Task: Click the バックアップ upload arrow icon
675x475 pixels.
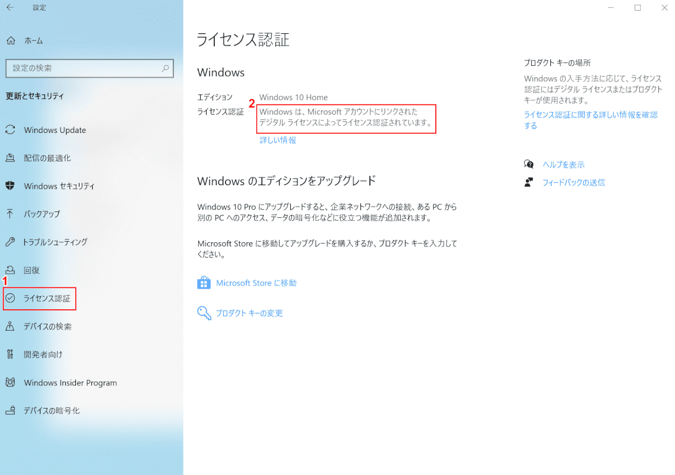Action: (10, 214)
